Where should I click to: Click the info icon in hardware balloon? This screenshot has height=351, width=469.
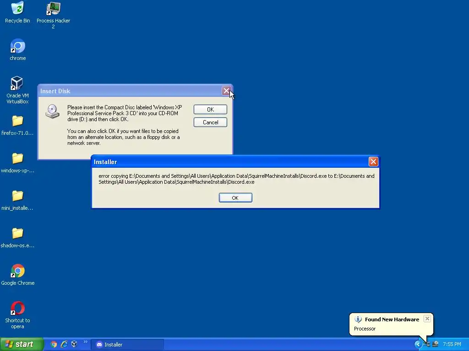tap(358, 319)
